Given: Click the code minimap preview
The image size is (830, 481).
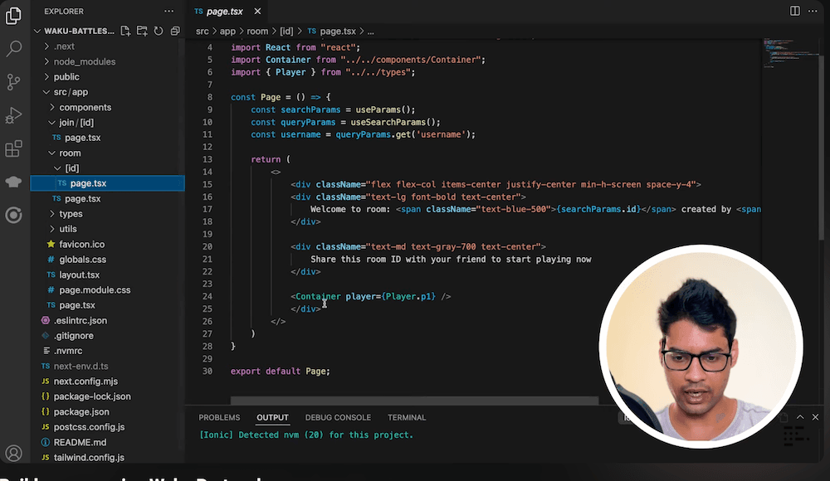Looking at the screenshot, I should 784,51.
